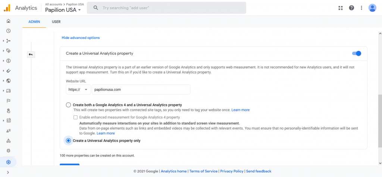Click the All accounts breadcrumb
The image size is (382, 177).
54,4
